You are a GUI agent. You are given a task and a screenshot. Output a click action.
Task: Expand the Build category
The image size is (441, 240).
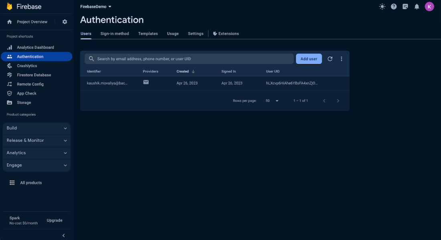36,128
